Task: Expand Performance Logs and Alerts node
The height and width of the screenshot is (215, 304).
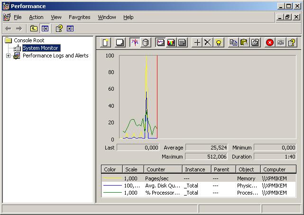Action: 9,56
